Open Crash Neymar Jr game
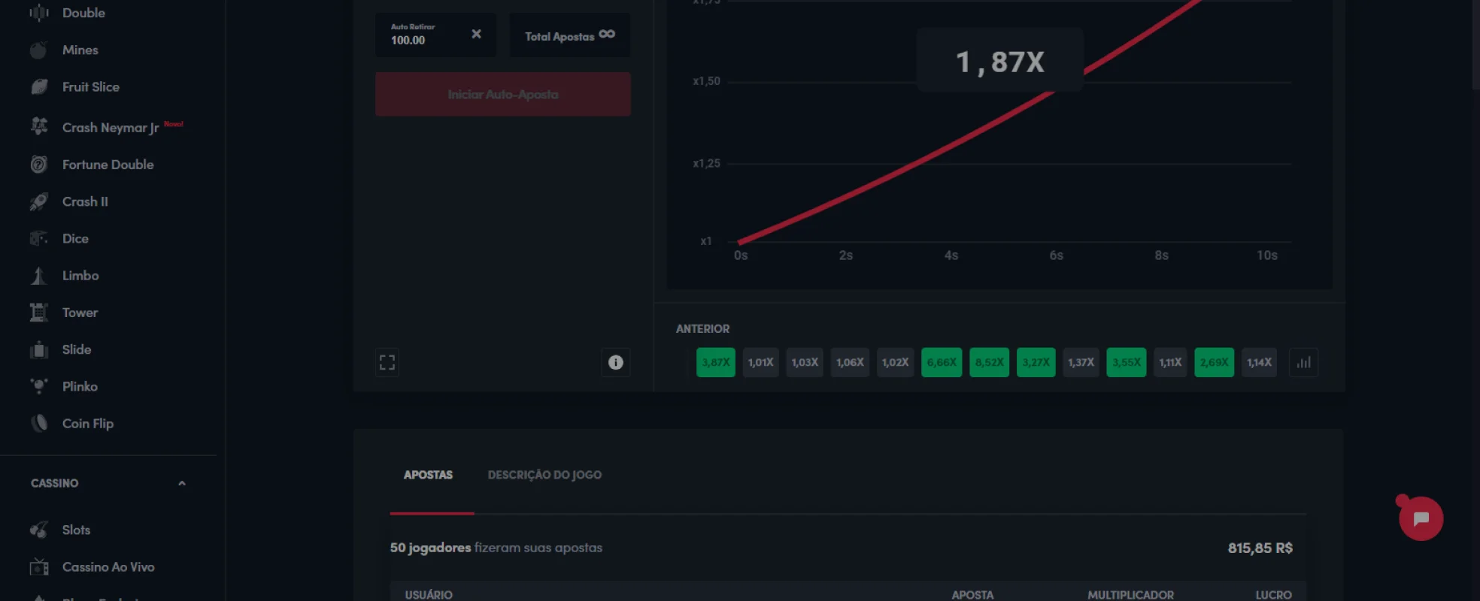This screenshot has height=601, width=1480. (110, 128)
